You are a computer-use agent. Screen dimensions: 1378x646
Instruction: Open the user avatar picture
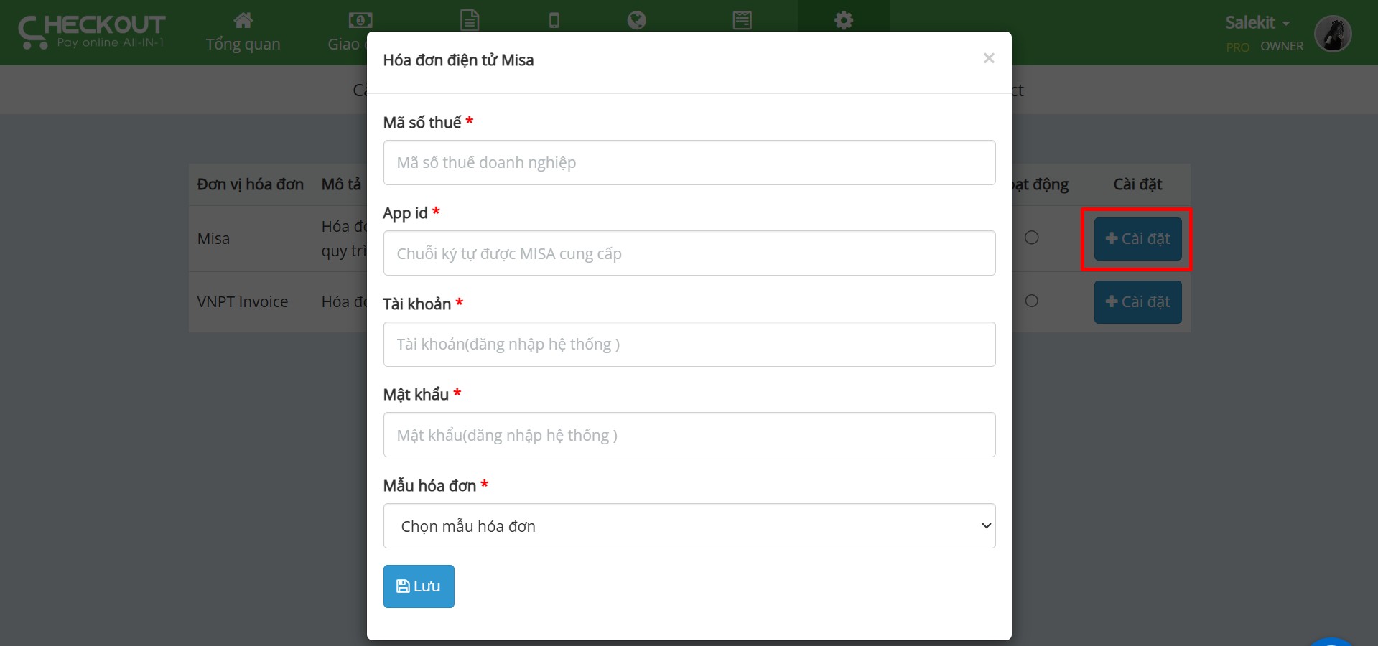tap(1333, 34)
